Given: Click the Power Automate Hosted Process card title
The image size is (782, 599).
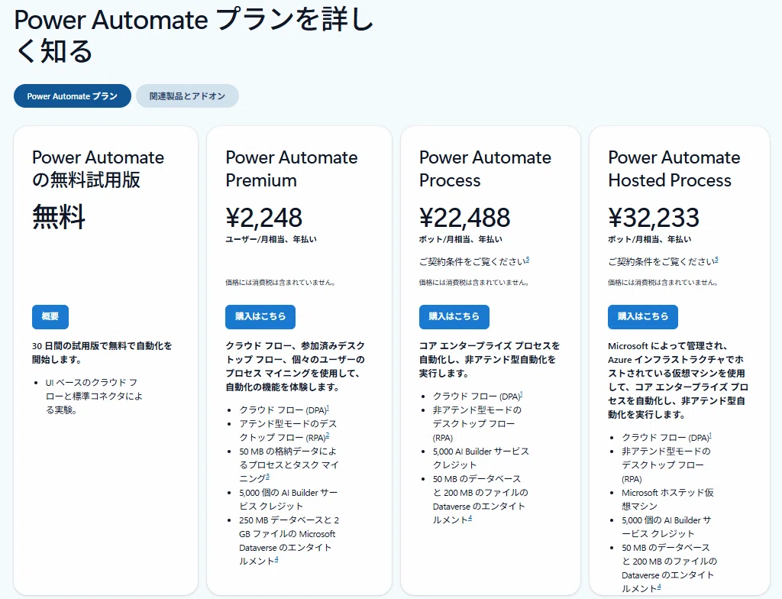Looking at the screenshot, I should coord(674,169).
